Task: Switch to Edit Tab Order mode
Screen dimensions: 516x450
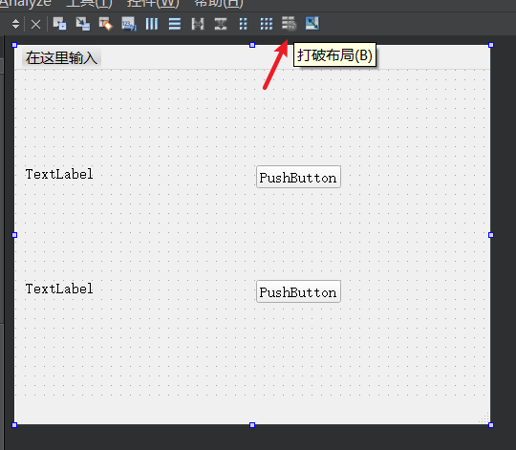Action: tap(129, 24)
